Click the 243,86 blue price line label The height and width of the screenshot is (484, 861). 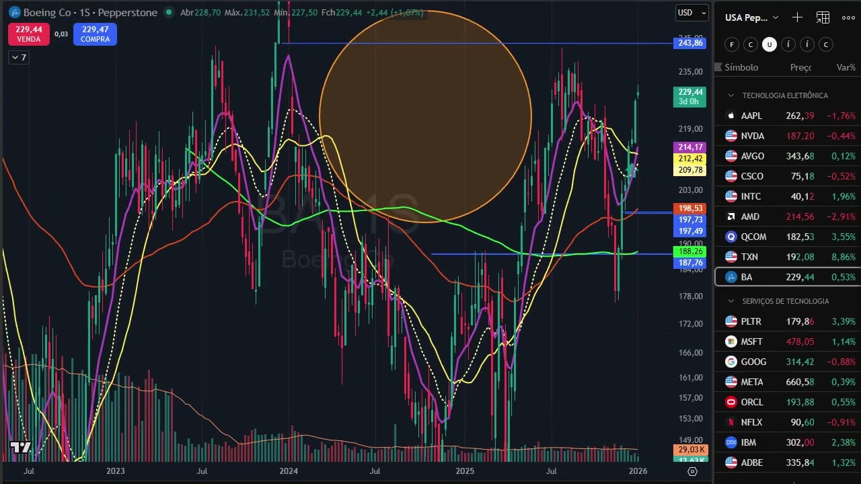[x=691, y=43]
